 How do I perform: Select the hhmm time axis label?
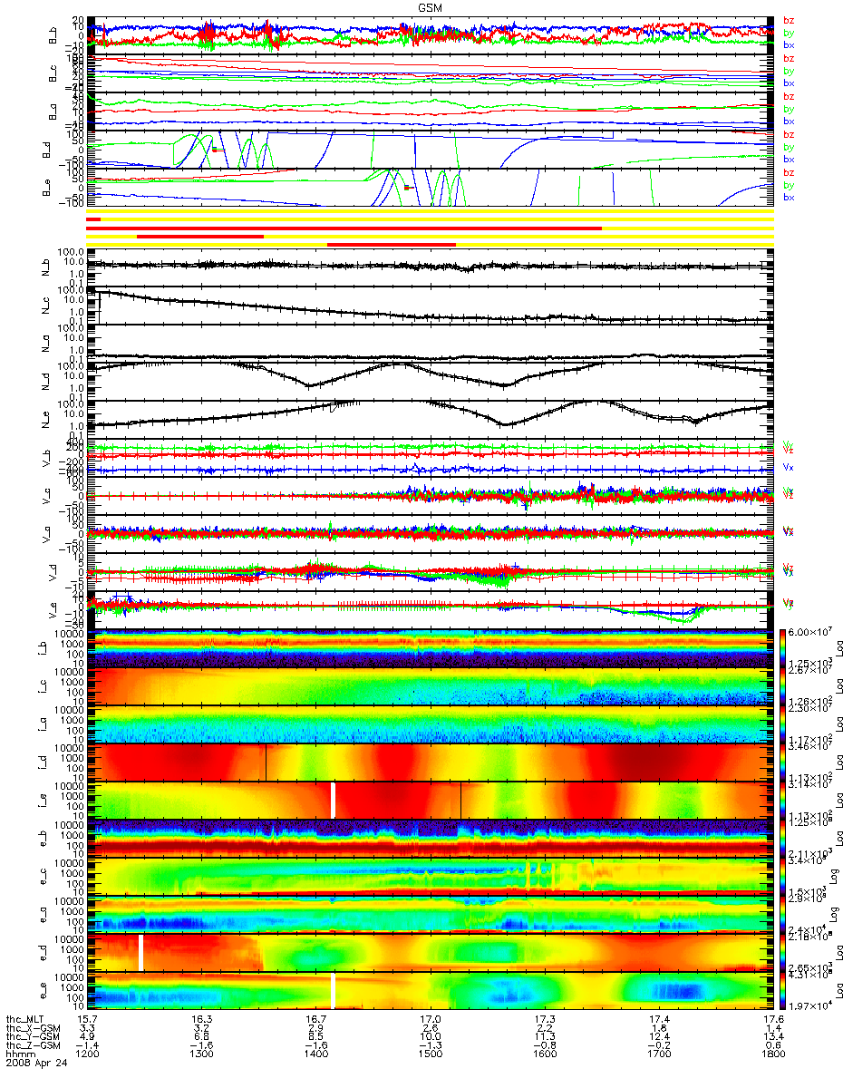[19, 1055]
